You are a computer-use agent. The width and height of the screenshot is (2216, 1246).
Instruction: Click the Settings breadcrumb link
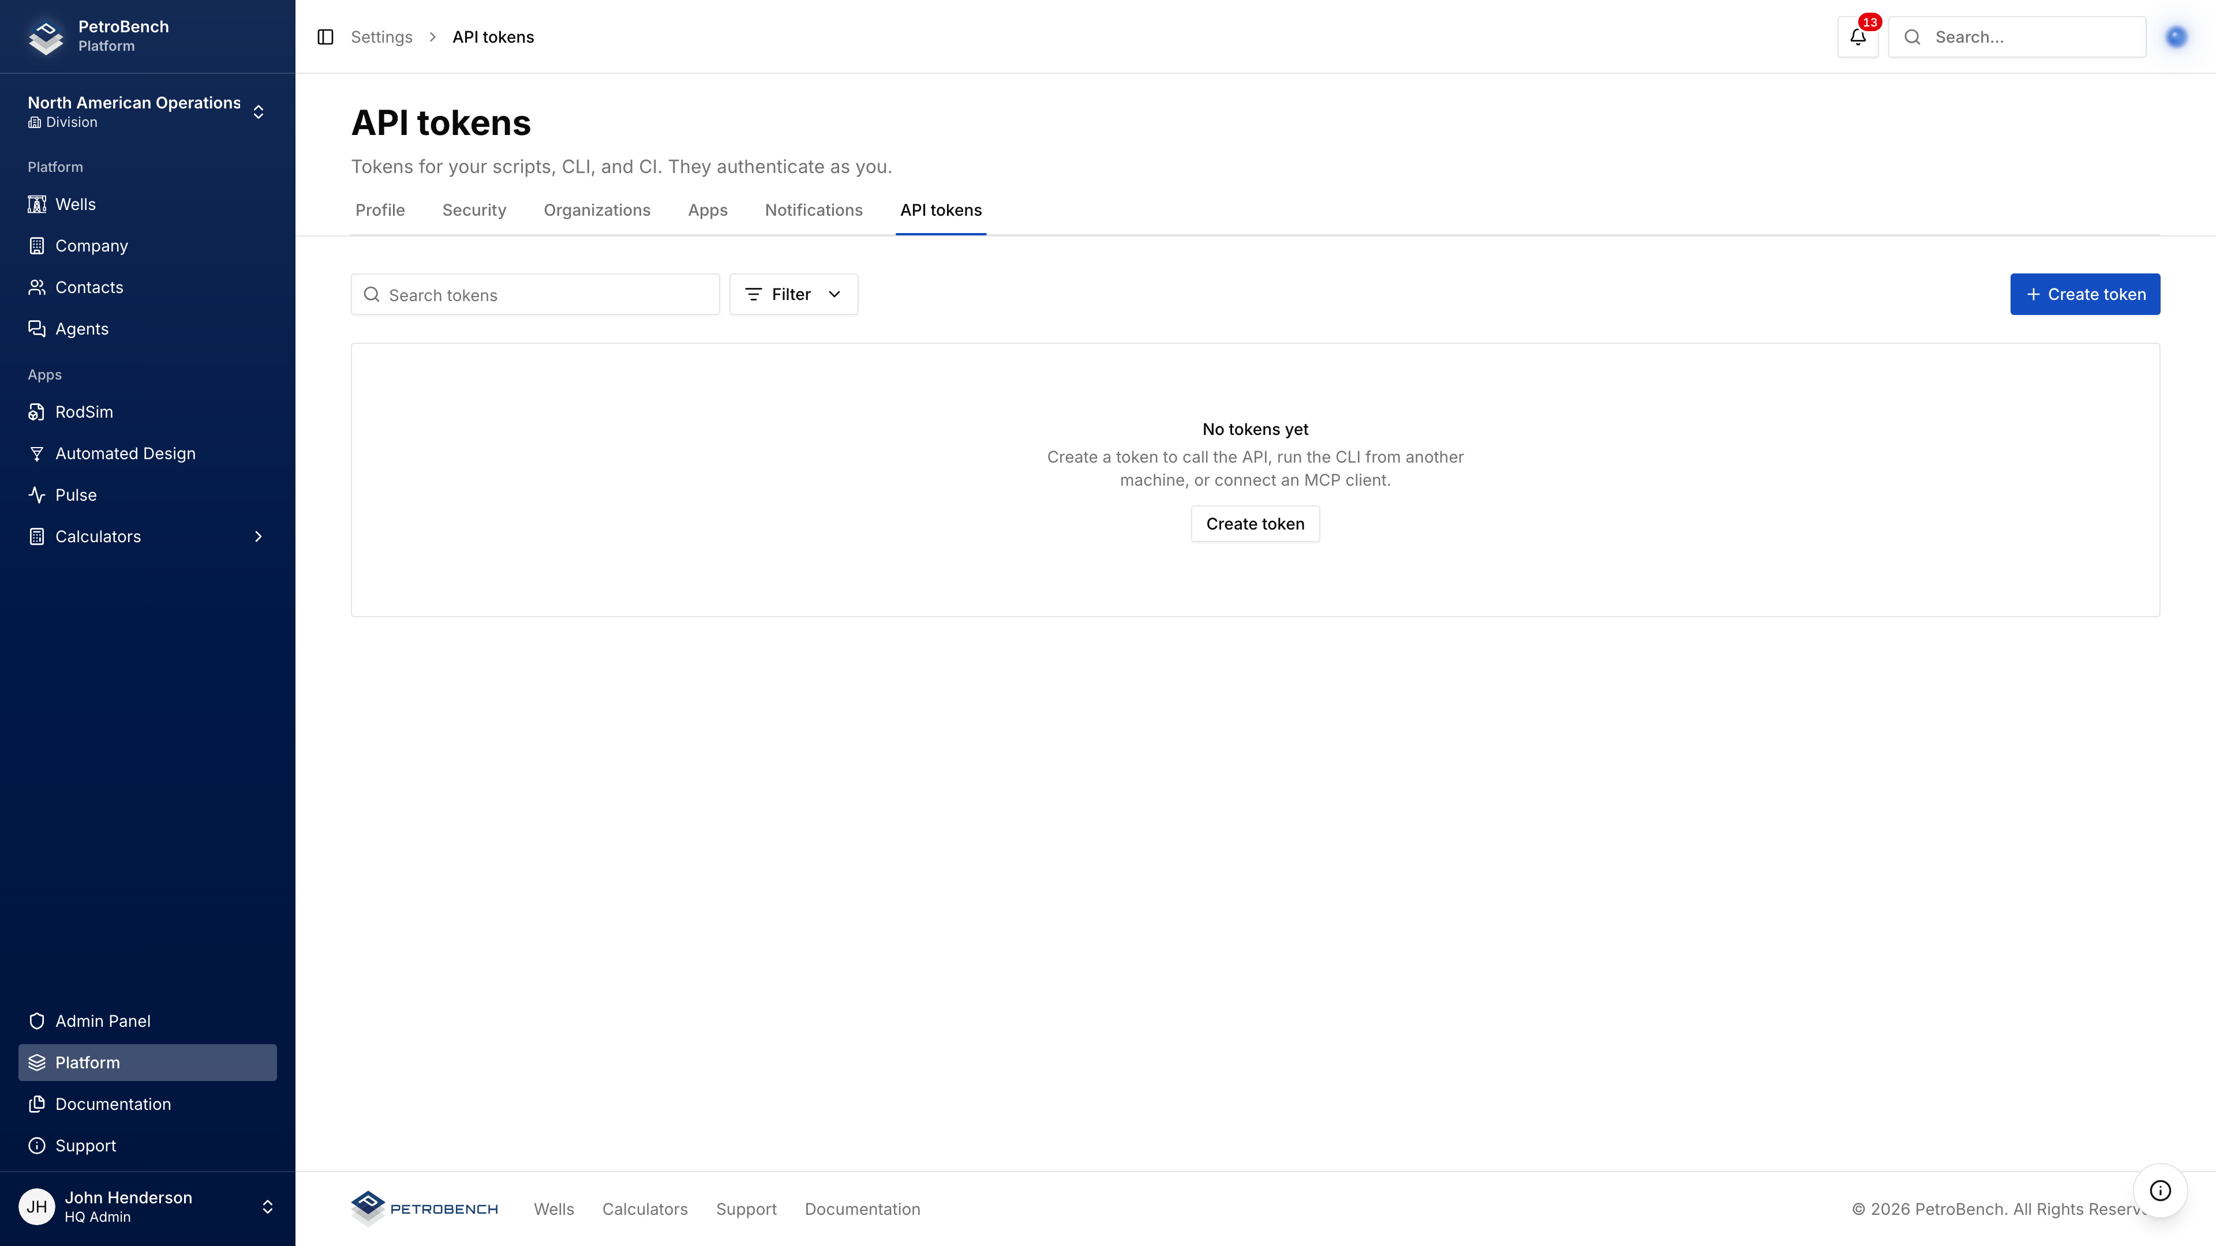click(381, 37)
